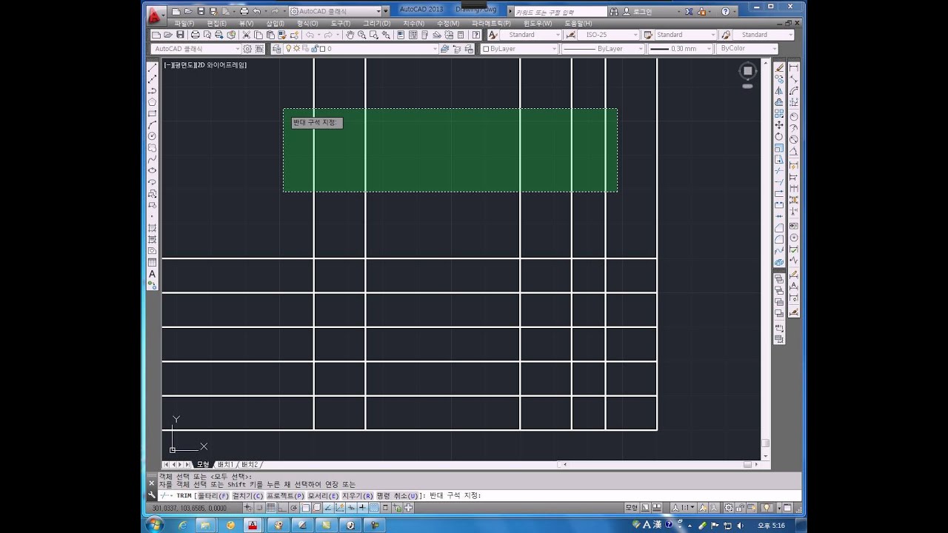
Task: Toggle the layer on/off light bulb
Action: point(288,49)
